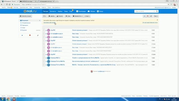Click the Удалить delete toolbar button
179x101 pixels.
[51, 16]
